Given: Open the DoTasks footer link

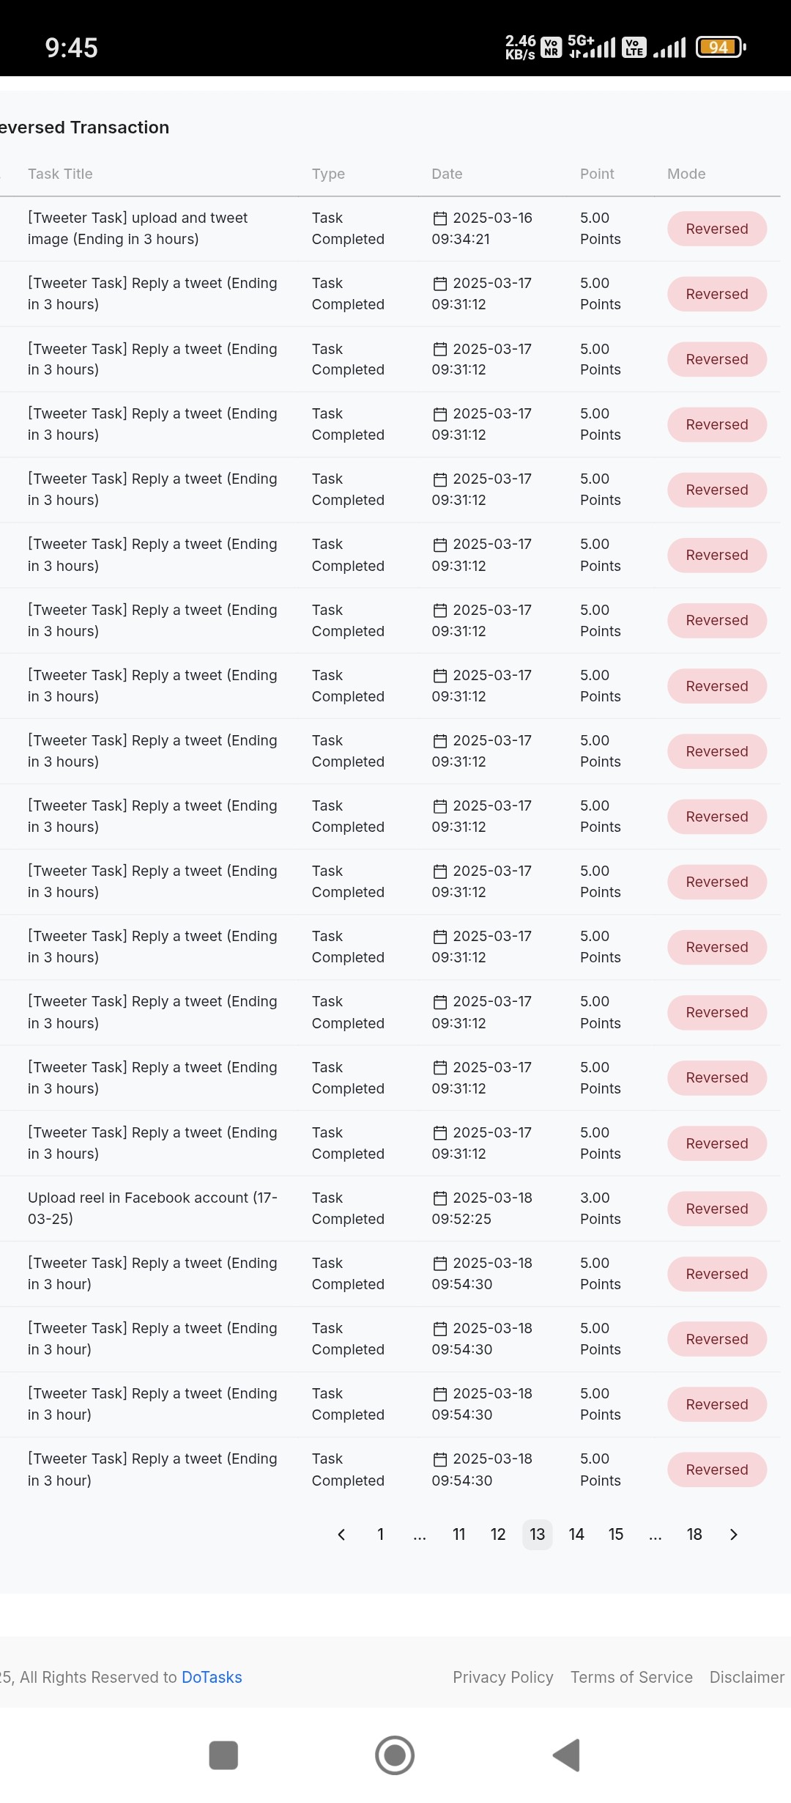Looking at the screenshot, I should (x=212, y=1677).
